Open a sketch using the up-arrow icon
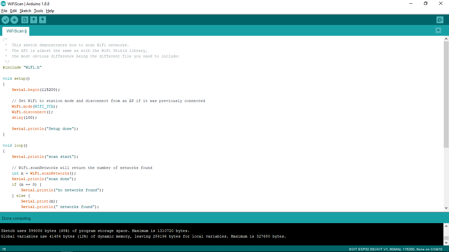449x252 pixels. [34, 20]
